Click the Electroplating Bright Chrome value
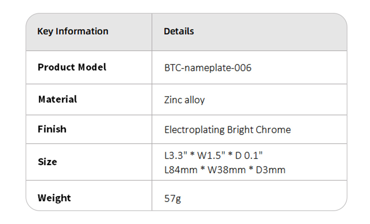370x224 pixels. pyautogui.click(x=227, y=130)
